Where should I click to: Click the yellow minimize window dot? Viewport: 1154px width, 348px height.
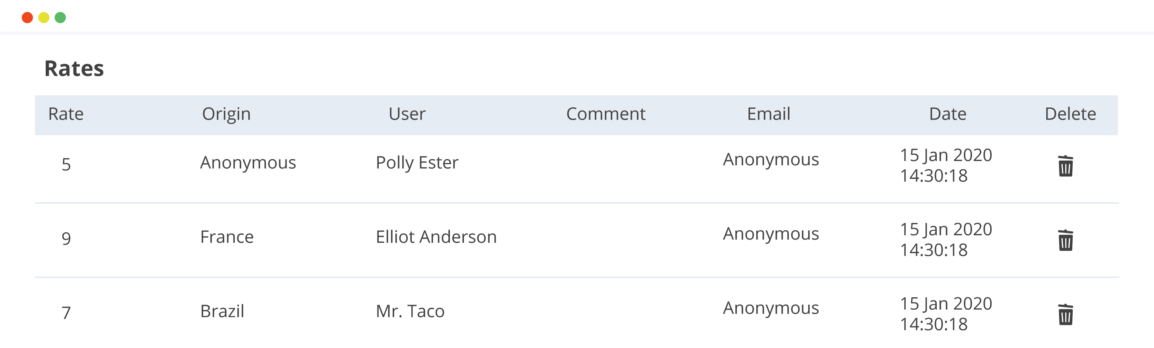click(44, 17)
